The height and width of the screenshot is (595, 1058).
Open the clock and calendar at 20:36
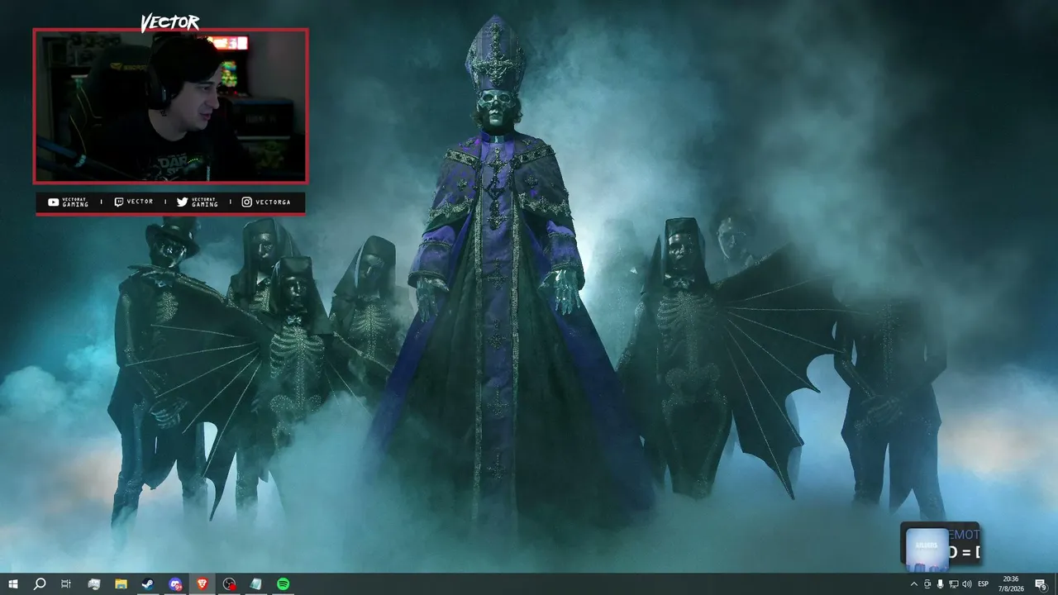[x=1011, y=584]
